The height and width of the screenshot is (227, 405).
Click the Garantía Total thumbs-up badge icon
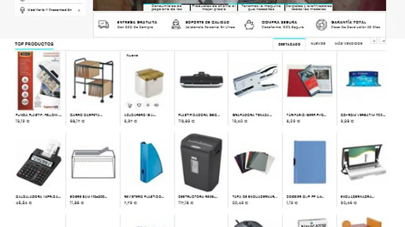pyautogui.click(x=321, y=25)
